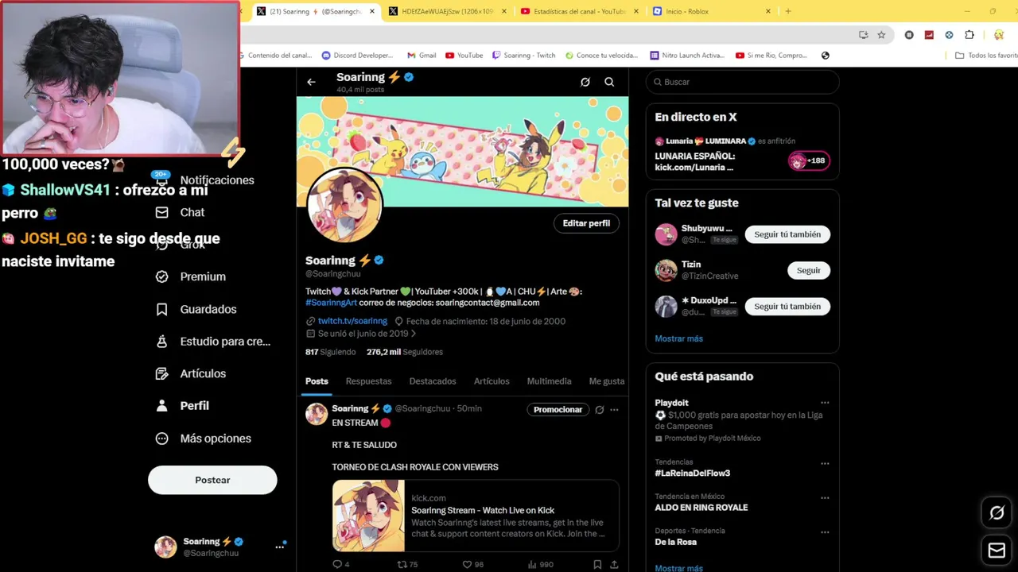Toggle follow back for DuxoUpd
Image resolution: width=1018 pixels, height=572 pixels.
tap(787, 306)
